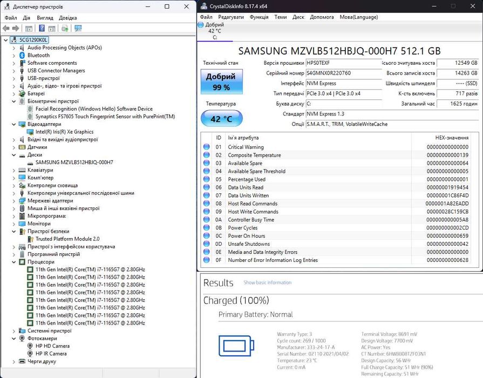Viewport: 483px width, 378px height.
Task: Select Системні пристрої in device tree
Action: 49,331
